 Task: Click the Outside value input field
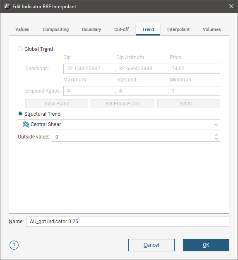(x=133, y=137)
